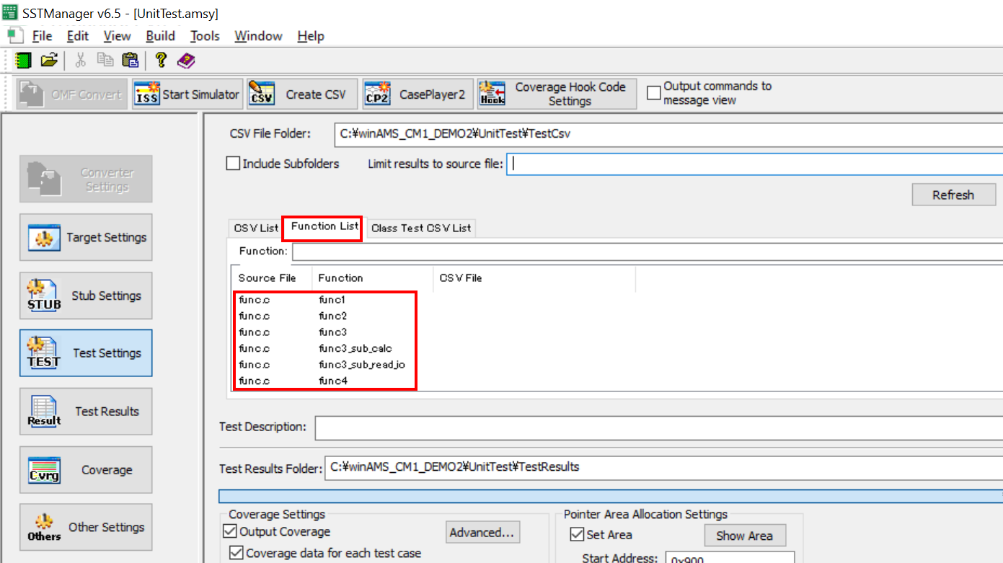Click the open folder toolbar icon
The height and width of the screenshot is (563, 1003).
coord(49,61)
